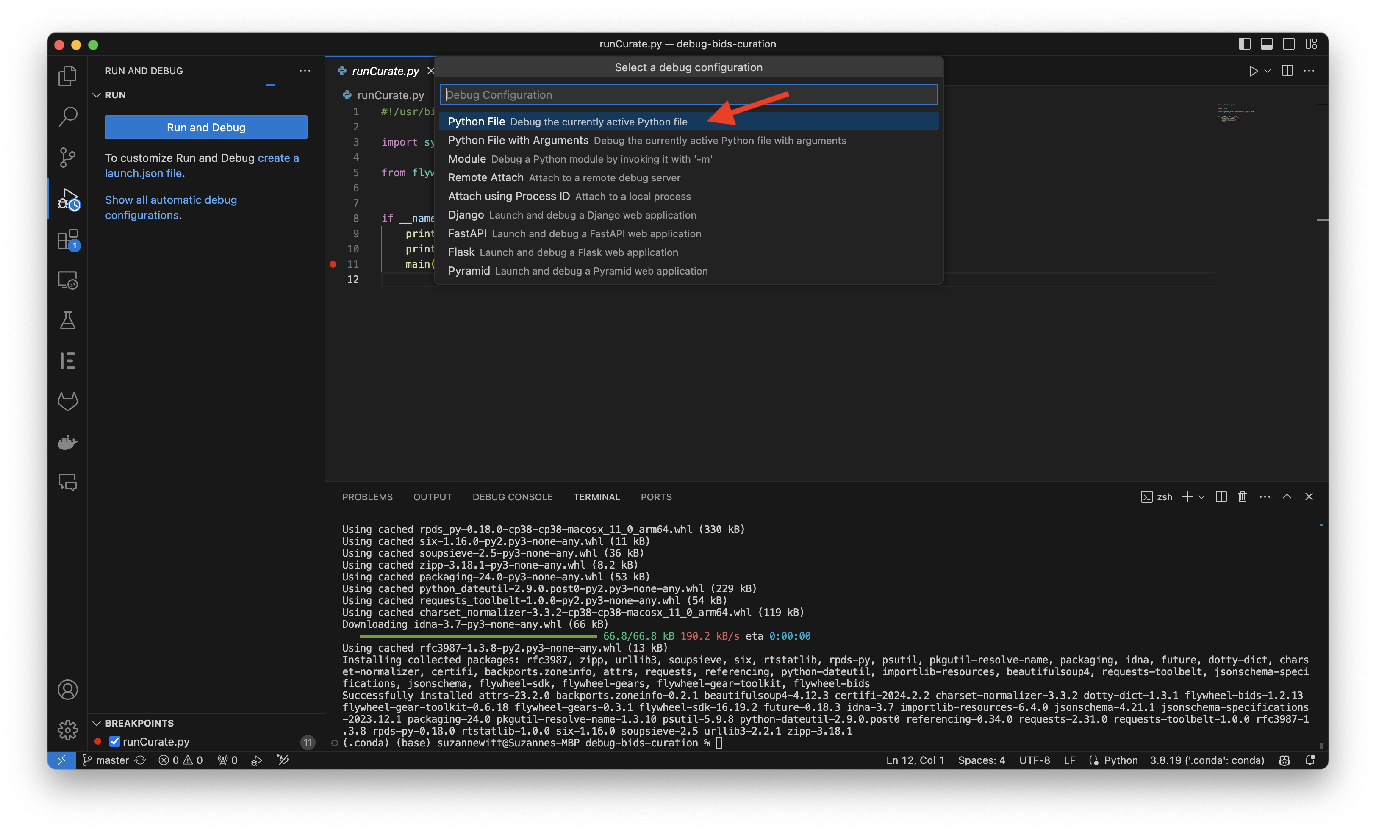This screenshot has height=832, width=1376.
Task: Create a new terminal with plus icon
Action: coord(1187,496)
